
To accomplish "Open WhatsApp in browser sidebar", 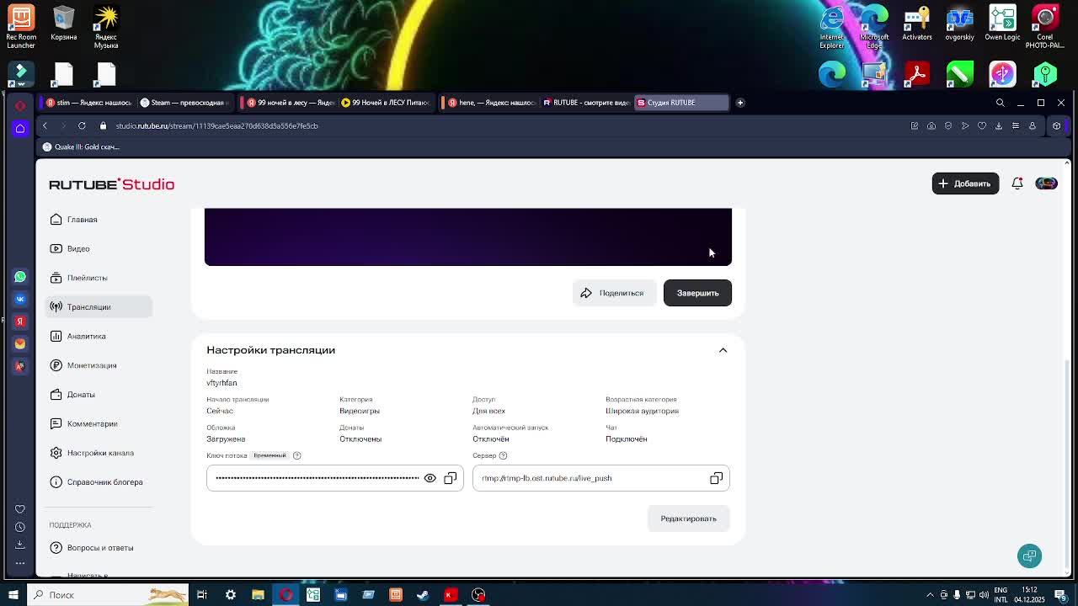I will 20,276.
